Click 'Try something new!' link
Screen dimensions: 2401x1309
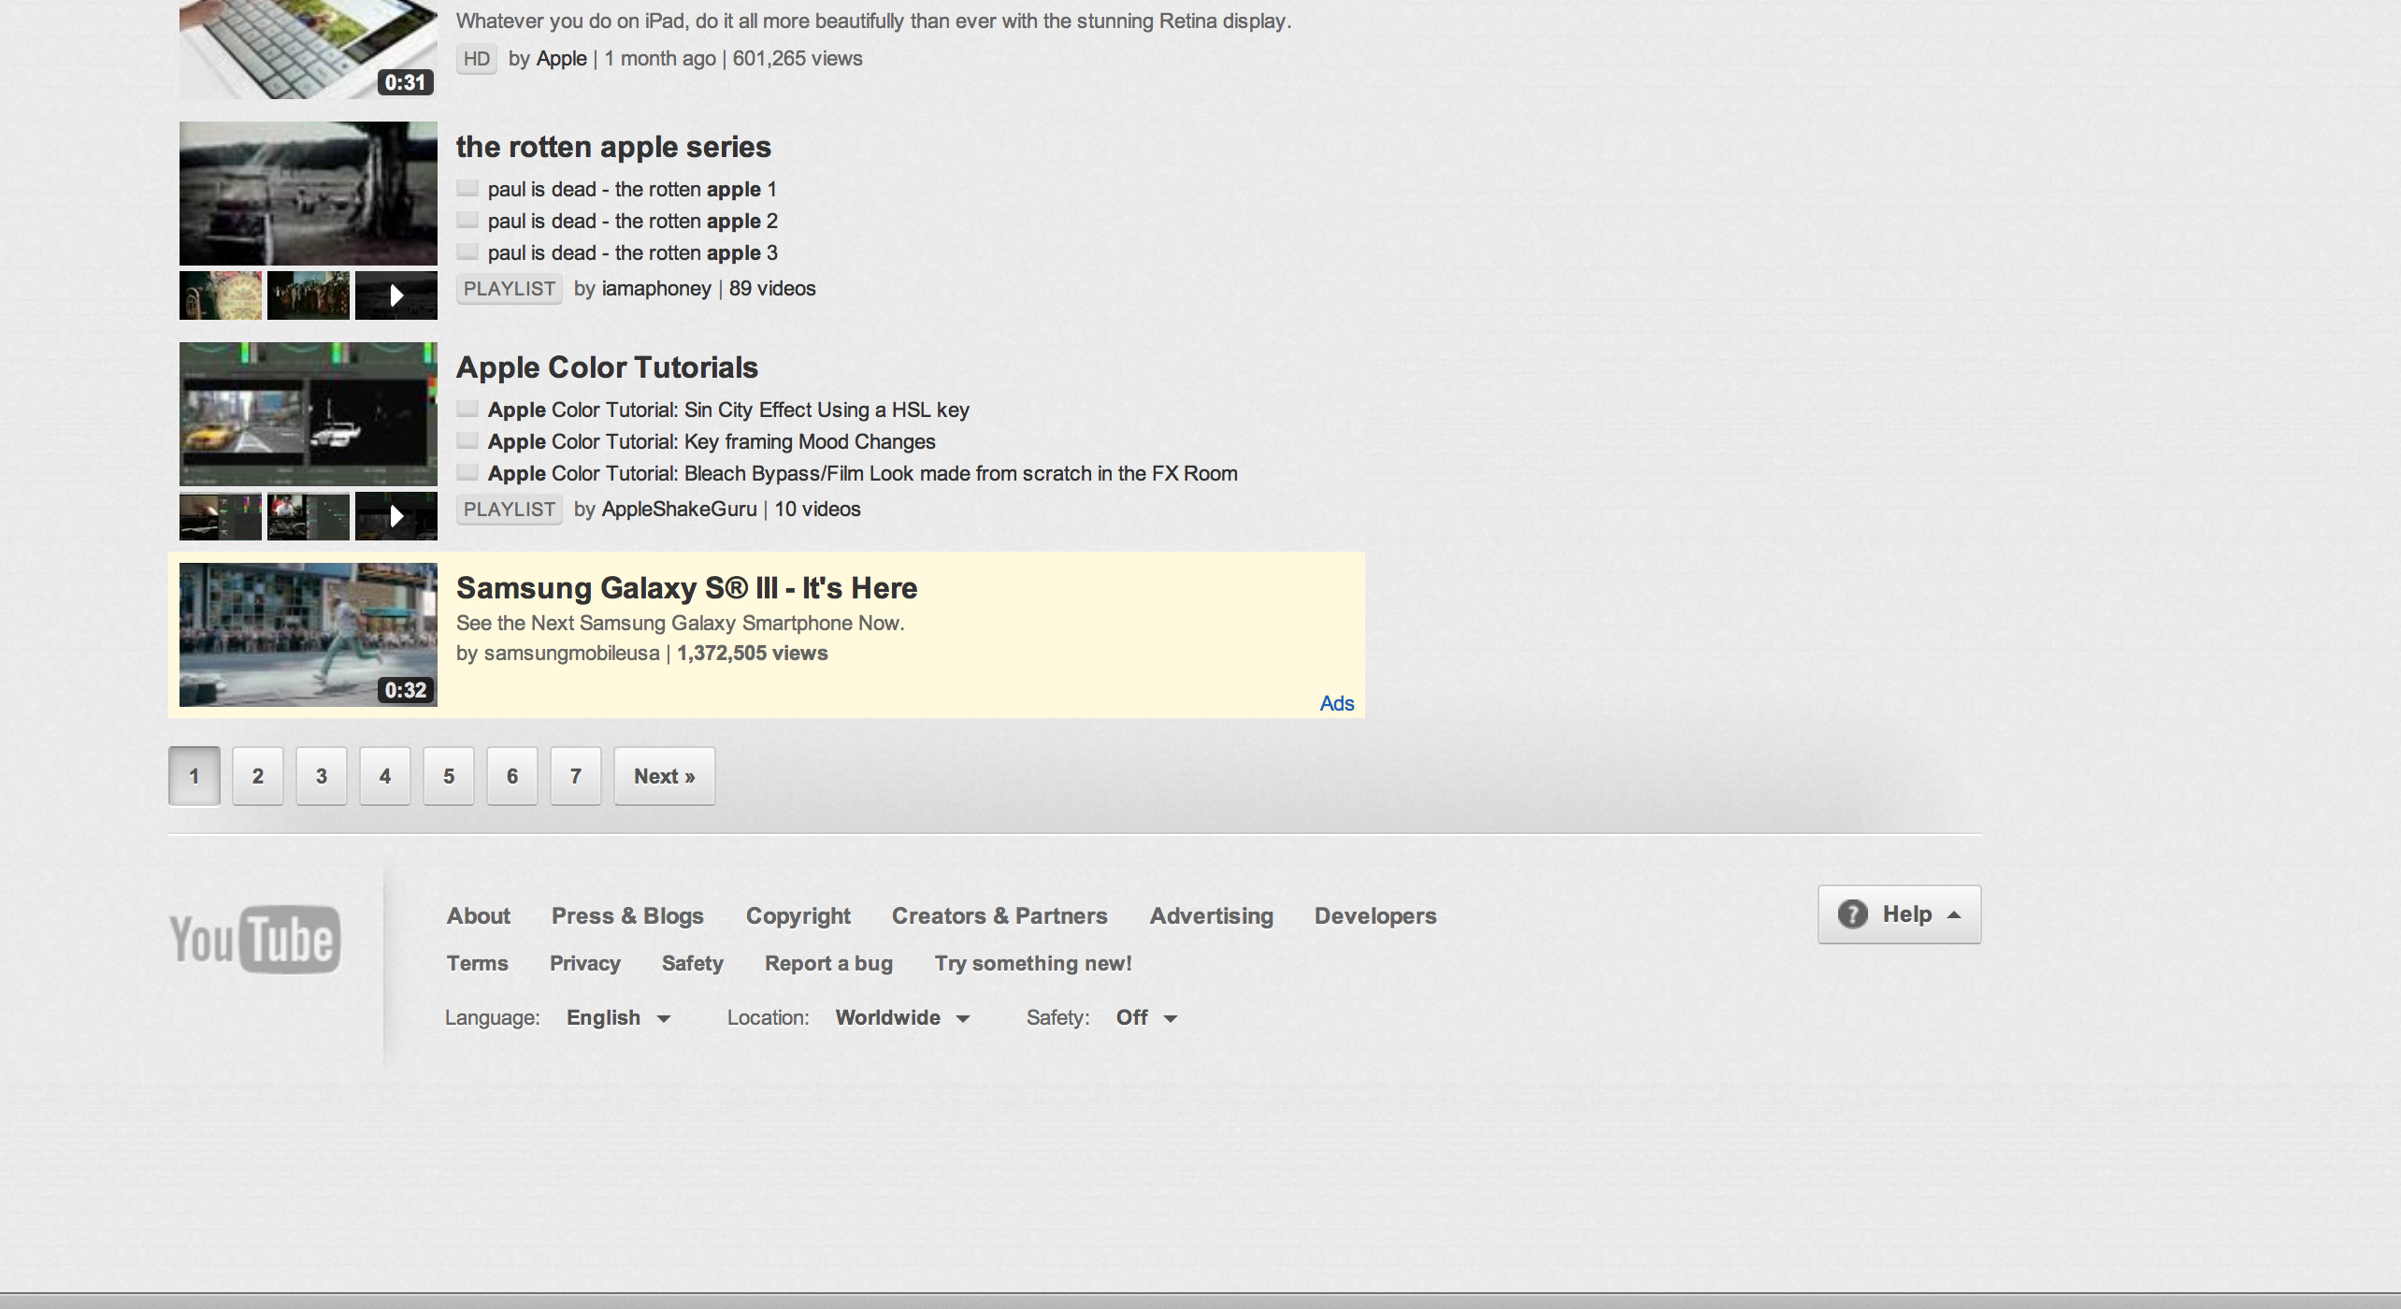pos(1033,963)
